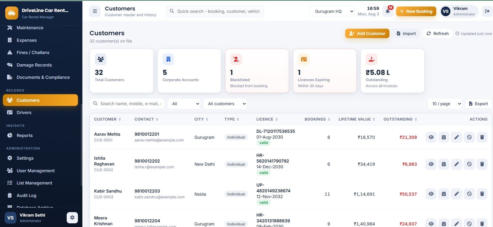Image resolution: width=493 pixels, height=227 pixels.
Task: Click Licences Expiring ID card icon
Action: [304, 59]
